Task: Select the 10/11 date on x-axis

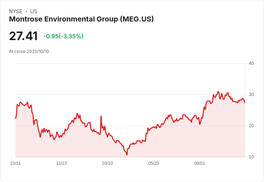Action: (x=15, y=163)
